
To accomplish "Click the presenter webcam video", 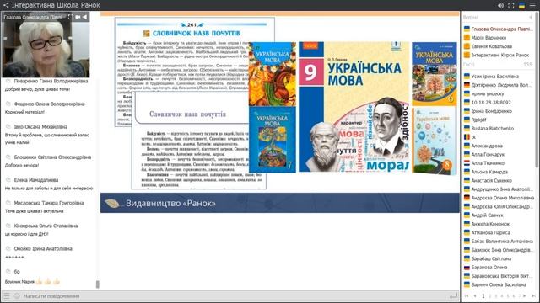I will click(46, 45).
